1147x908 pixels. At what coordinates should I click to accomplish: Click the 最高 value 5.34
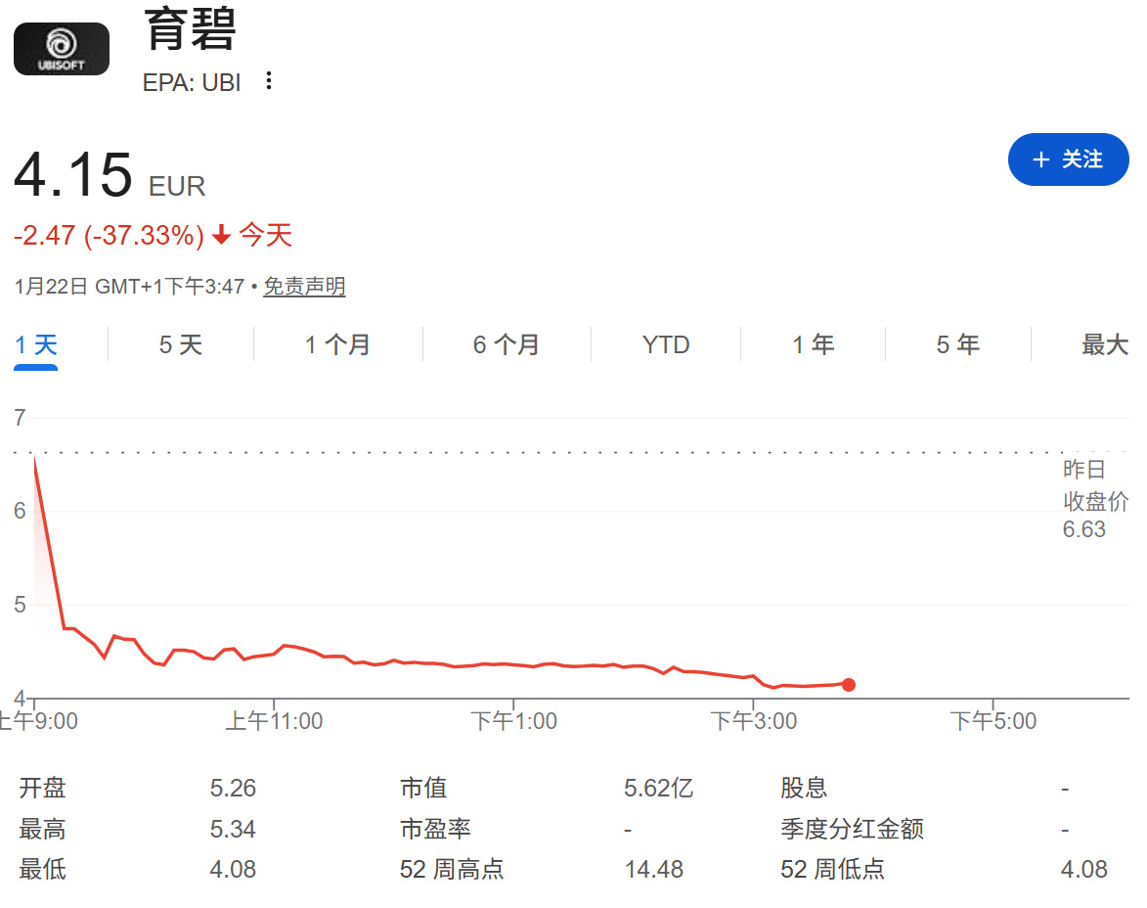click(x=233, y=829)
